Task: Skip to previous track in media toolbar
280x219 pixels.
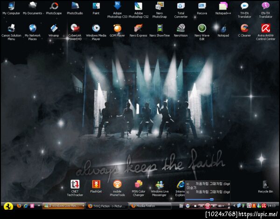Action: (201, 206)
